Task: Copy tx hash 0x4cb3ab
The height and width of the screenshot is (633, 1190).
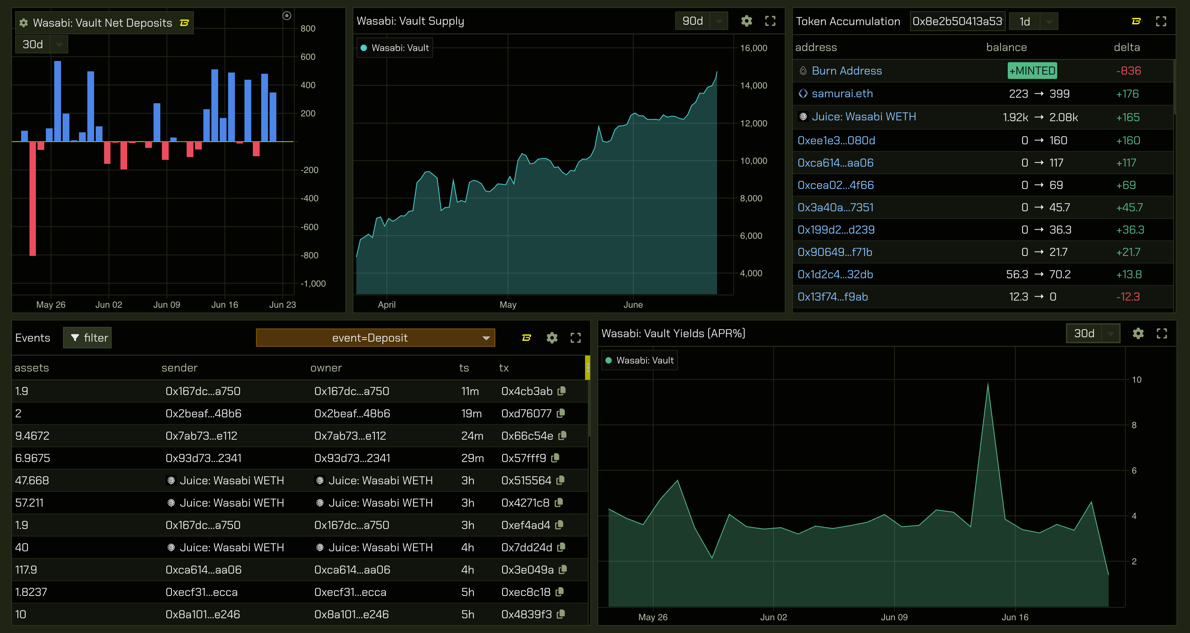Action: [x=562, y=391]
